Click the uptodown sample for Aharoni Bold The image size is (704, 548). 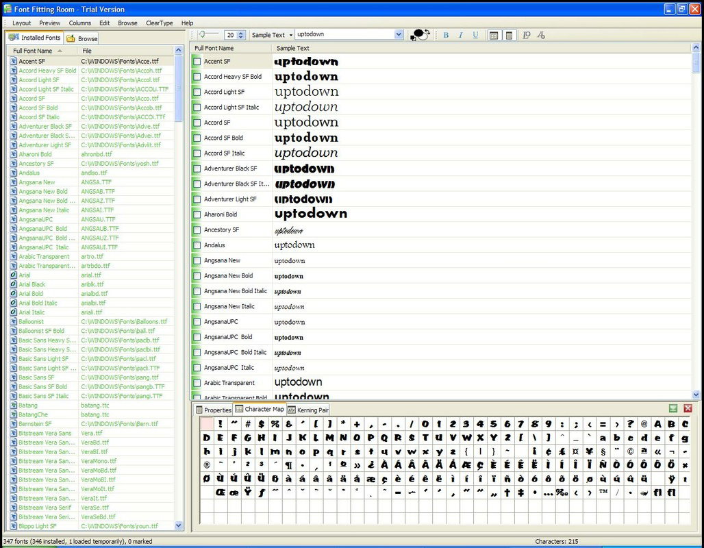pyautogui.click(x=311, y=214)
